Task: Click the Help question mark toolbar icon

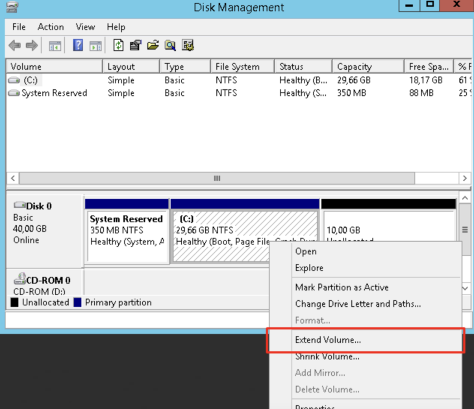Action: coord(78,46)
